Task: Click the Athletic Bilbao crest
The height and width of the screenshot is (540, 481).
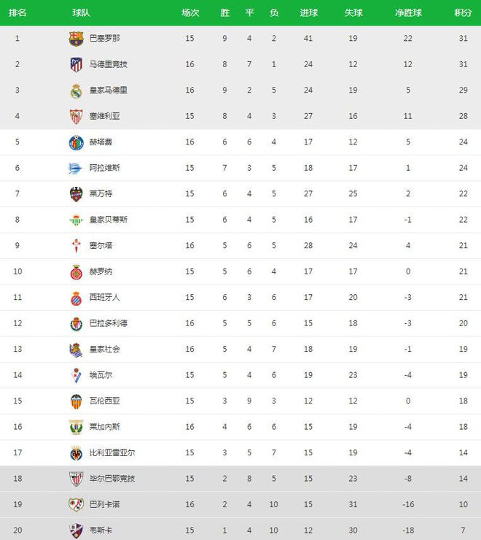Action: click(76, 479)
